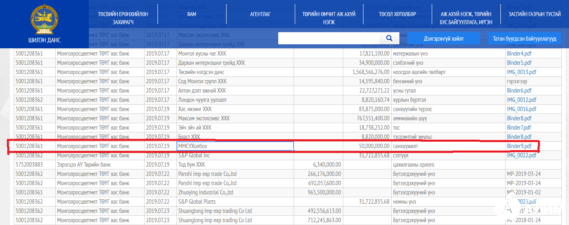
Task: Open the IMG_0016.pdf link
Action: click(521, 109)
